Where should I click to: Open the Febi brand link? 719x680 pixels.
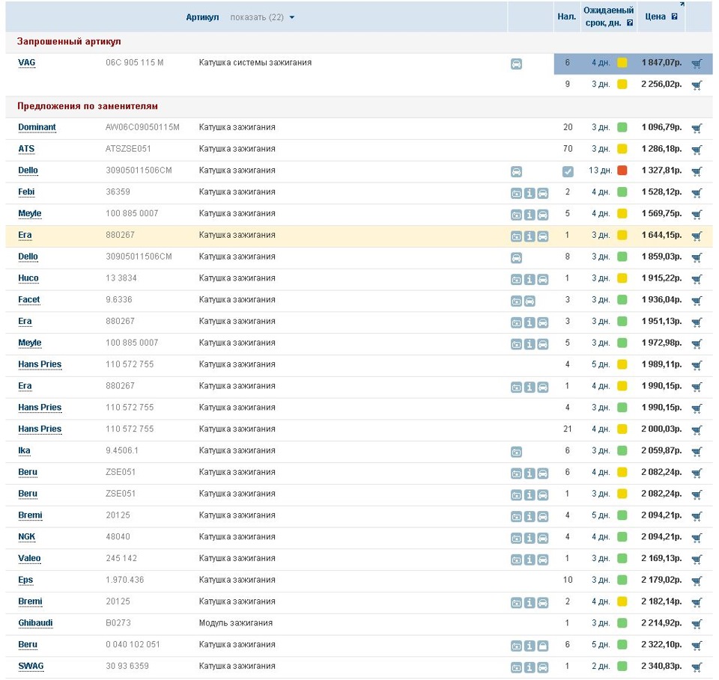(x=26, y=192)
